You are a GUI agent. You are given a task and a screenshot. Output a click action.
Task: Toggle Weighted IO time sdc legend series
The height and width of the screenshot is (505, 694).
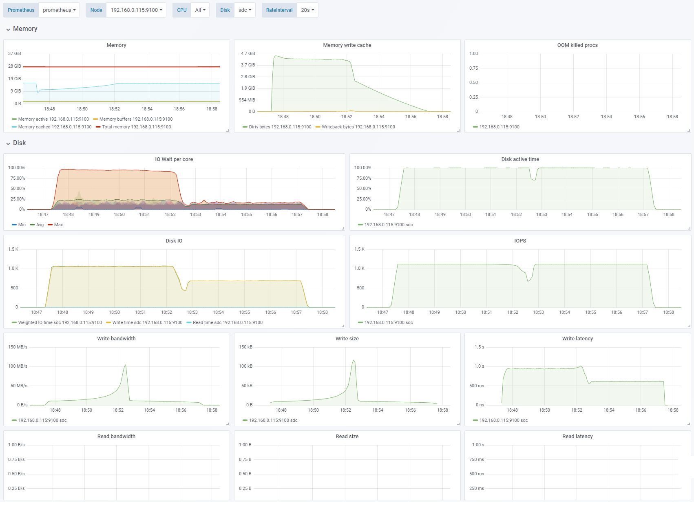tap(60, 323)
